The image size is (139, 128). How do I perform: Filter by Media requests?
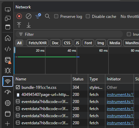point(115,43)
